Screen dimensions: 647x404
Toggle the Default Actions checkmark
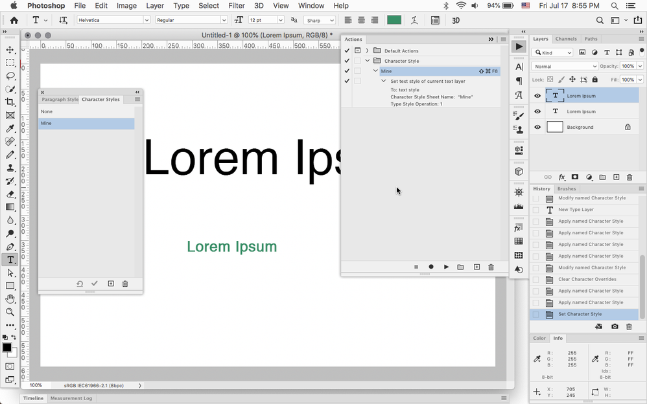pos(347,50)
